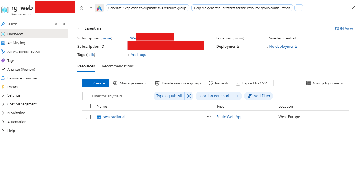Switch to the Recommendations tab
The height and width of the screenshot is (170, 356).
[x=118, y=66]
